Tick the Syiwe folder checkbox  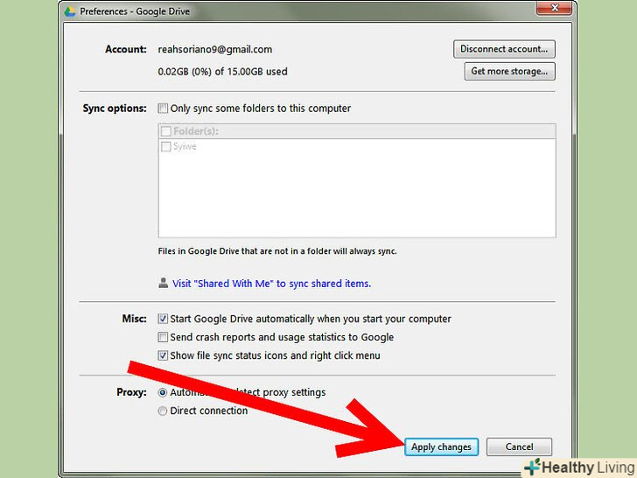165,146
